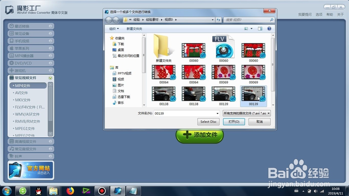
Task: Select FLV/F4V文件 output format
Action: coord(30,107)
